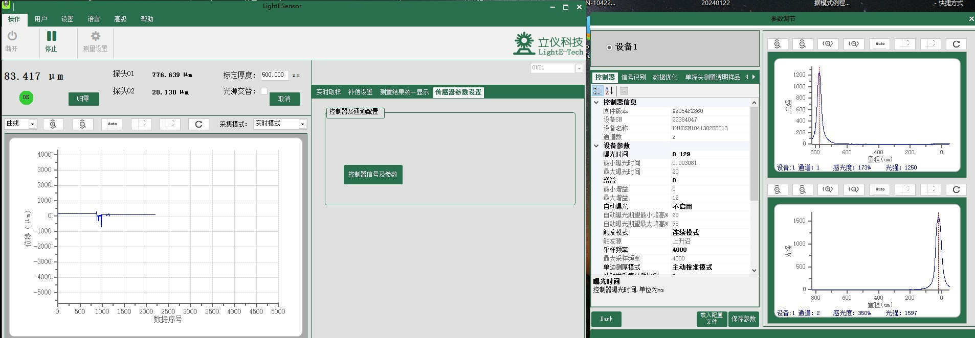The image size is (975, 338).
Task: Click horizontal zoom-in icon above channel 1 spectrum
Action: pyautogui.click(x=827, y=44)
